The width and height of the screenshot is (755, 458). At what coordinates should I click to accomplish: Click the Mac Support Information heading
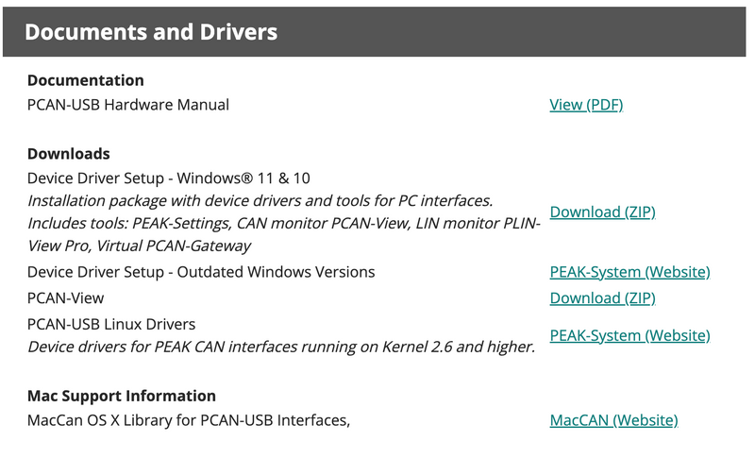coord(122,396)
